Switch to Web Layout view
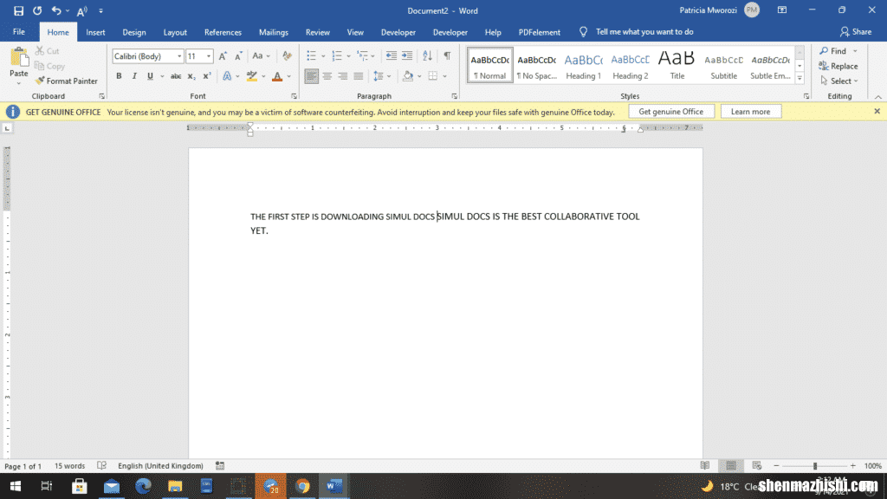Screen dimensions: 887x499 757,465
